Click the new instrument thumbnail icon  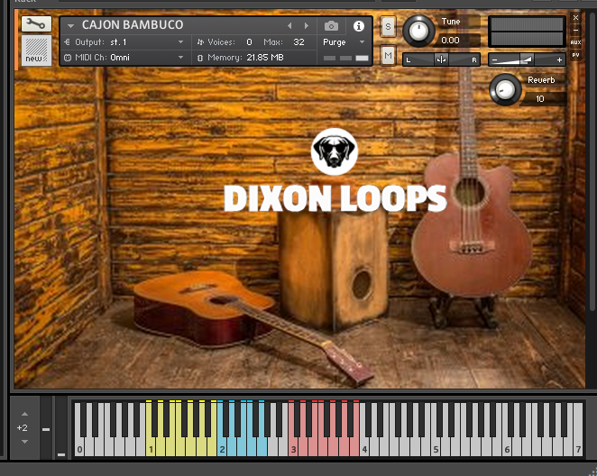pos(36,50)
